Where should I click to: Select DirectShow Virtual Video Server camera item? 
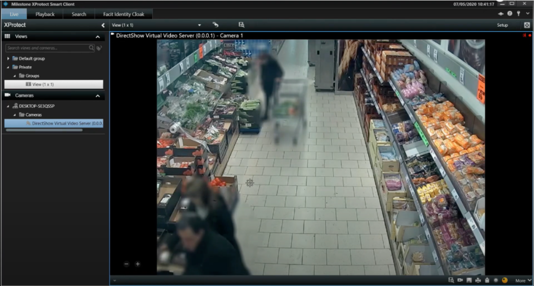point(54,123)
